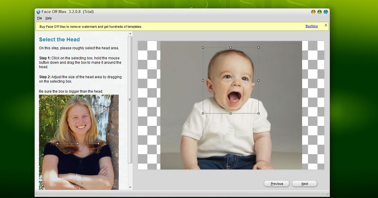Click the instruction panel scroll up arrow

pyautogui.click(x=130, y=33)
